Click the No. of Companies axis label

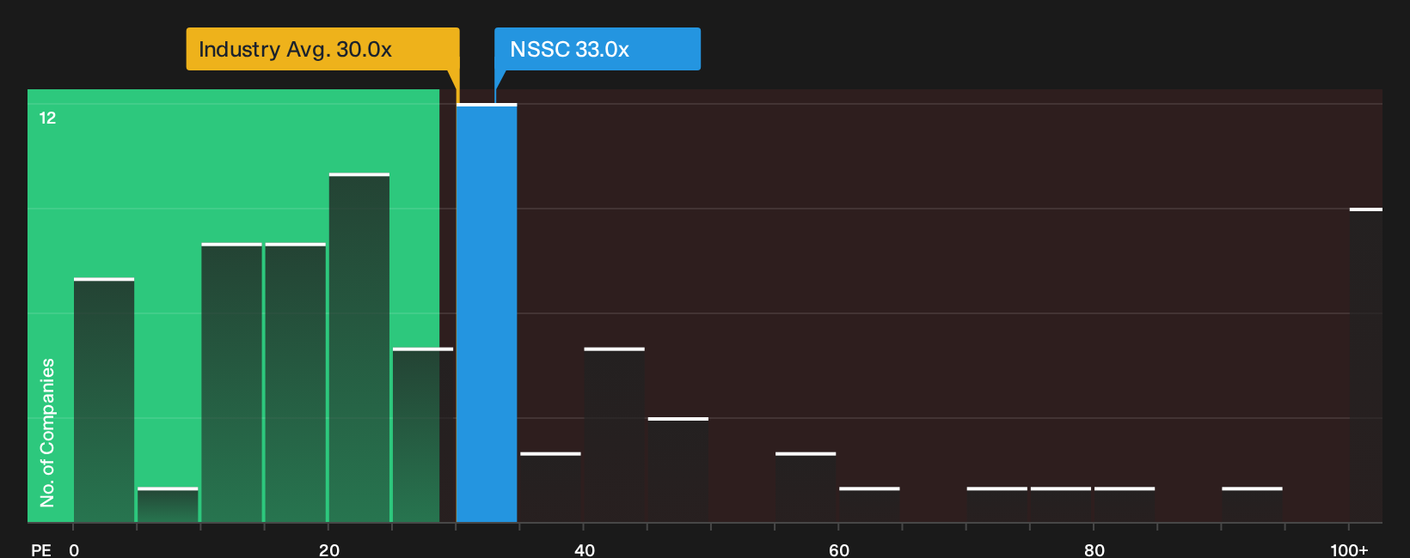(x=47, y=433)
